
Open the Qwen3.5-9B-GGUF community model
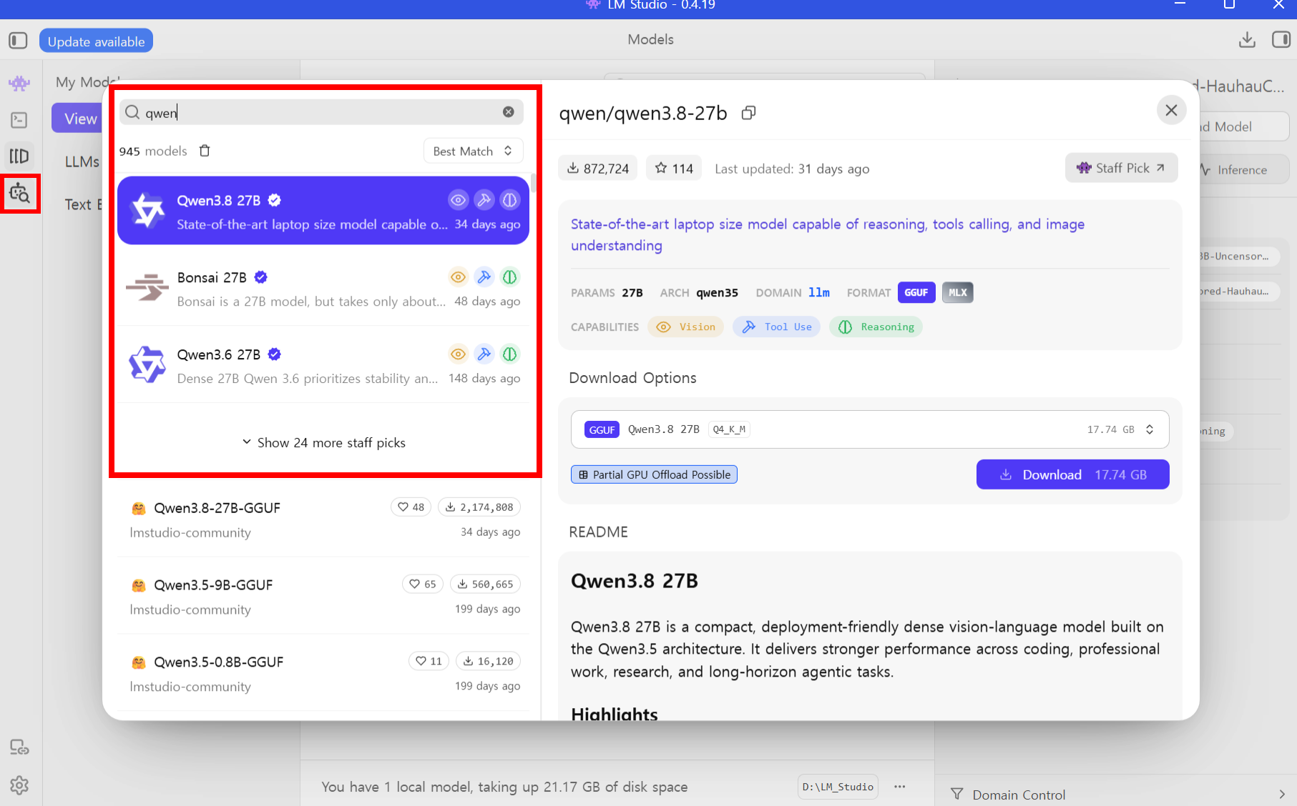[x=323, y=597]
